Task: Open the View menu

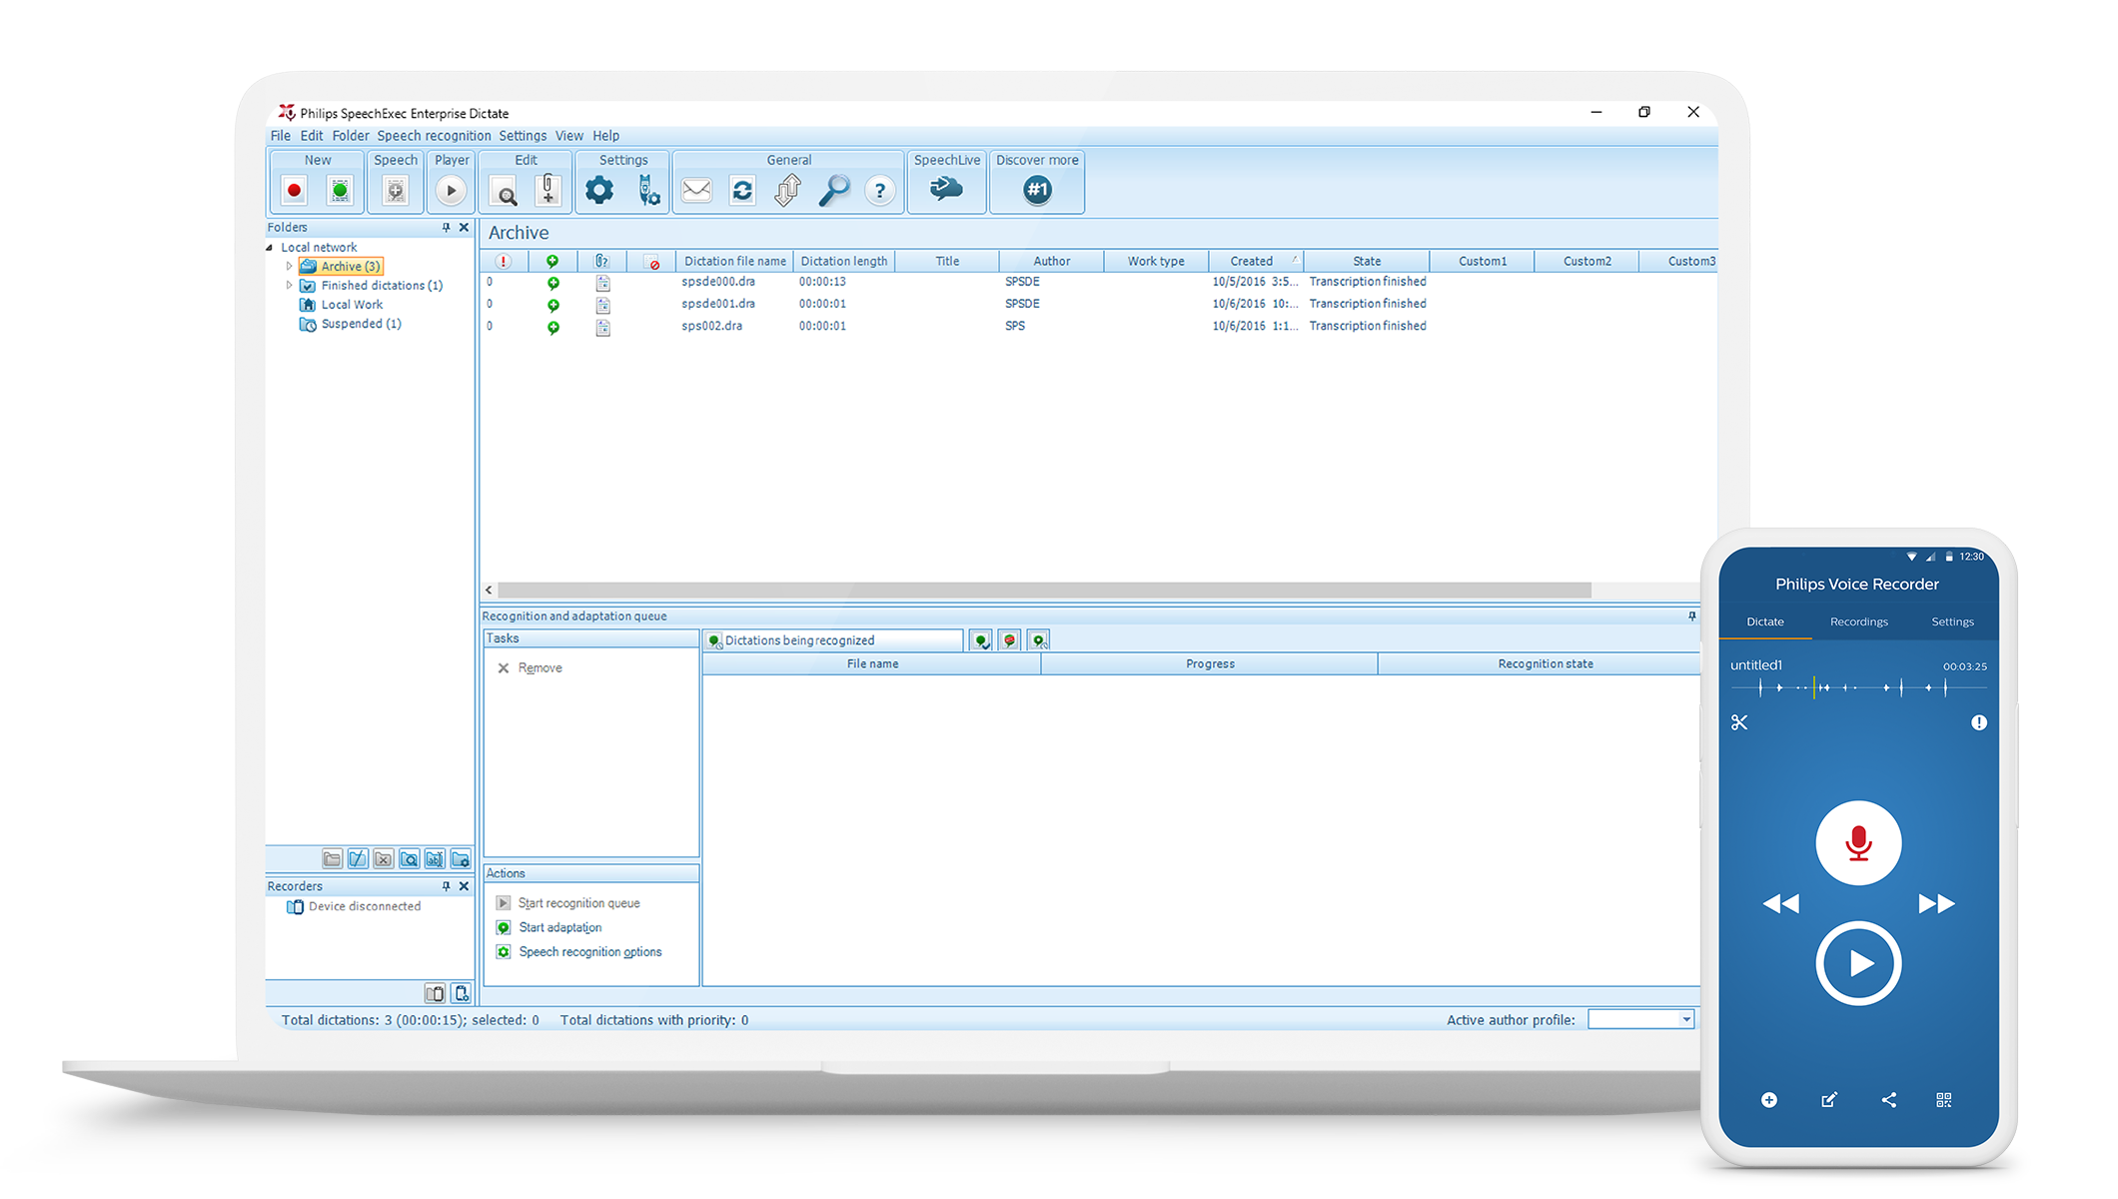Action: 569,136
